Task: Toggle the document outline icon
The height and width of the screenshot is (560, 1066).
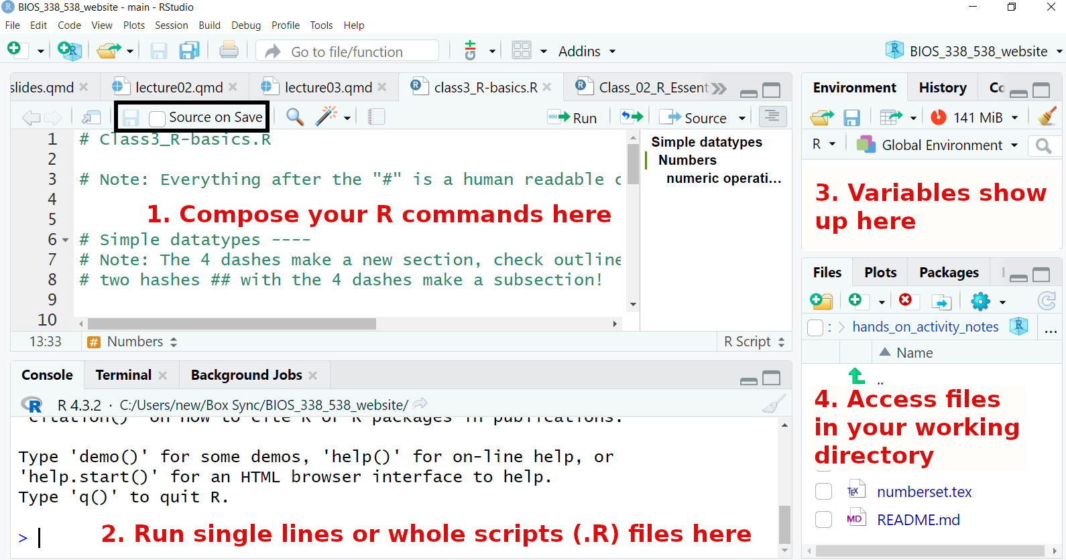Action: pos(772,117)
